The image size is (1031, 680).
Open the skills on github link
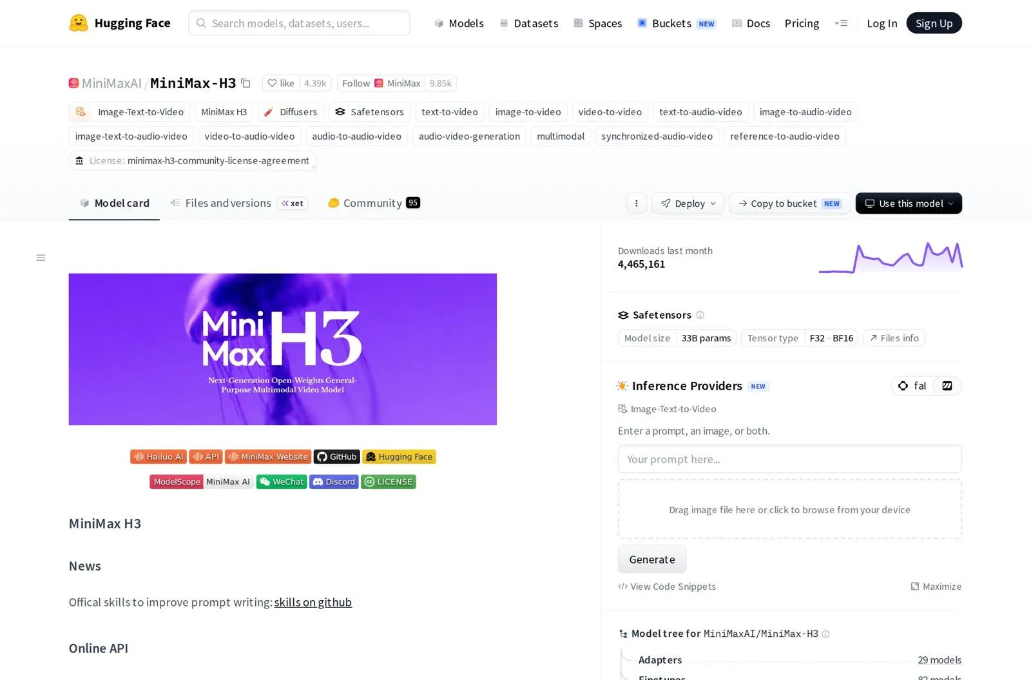click(x=313, y=602)
